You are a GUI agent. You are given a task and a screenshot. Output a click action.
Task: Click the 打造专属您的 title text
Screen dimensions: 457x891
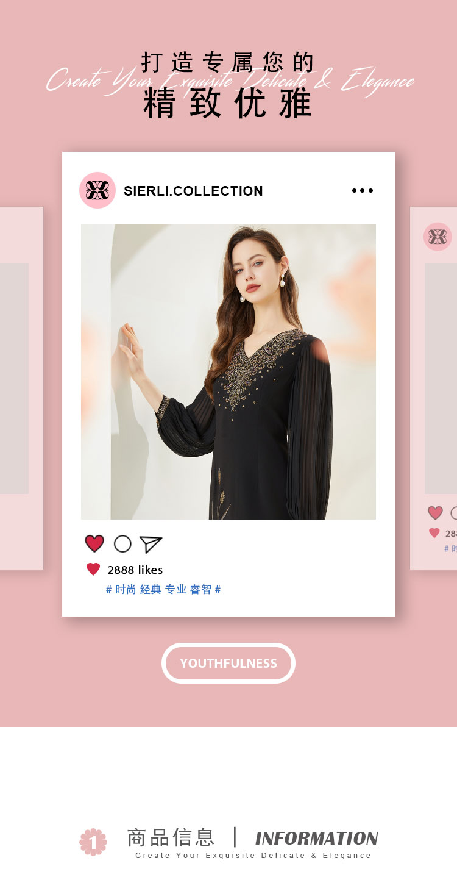coord(228,62)
